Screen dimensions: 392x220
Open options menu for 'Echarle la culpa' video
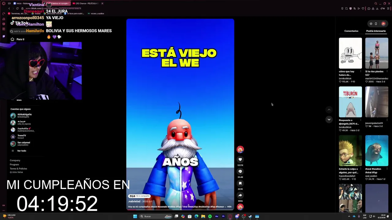tap(360, 169)
